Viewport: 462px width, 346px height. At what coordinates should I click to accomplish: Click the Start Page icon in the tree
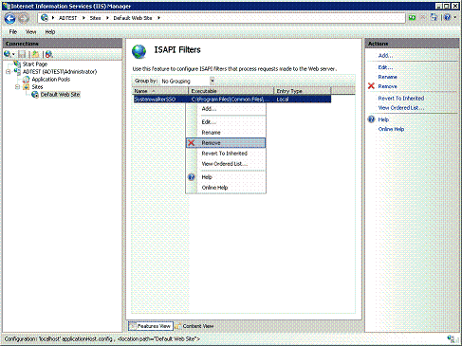tap(17, 64)
